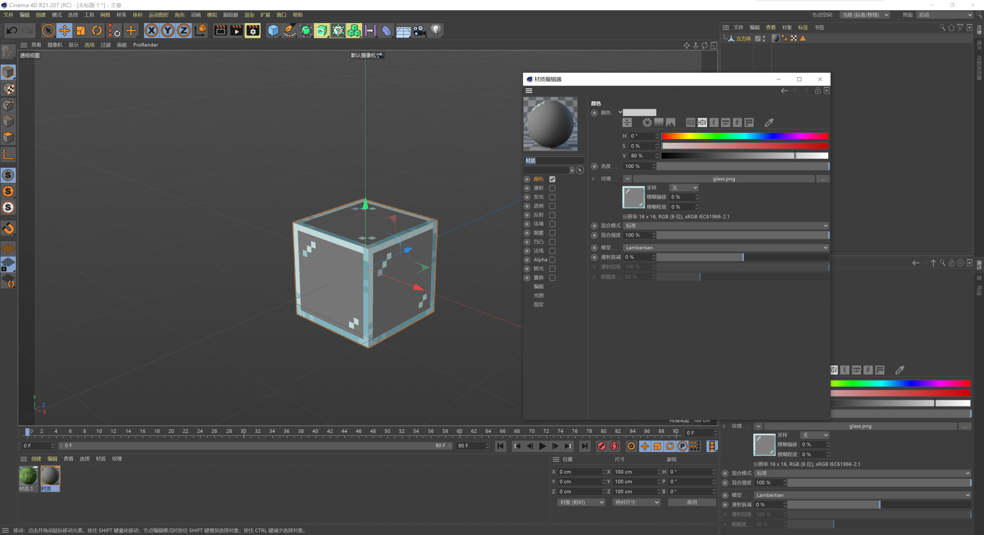Click the 应用 apply button
The width and height of the screenshot is (984, 535).
point(692,502)
